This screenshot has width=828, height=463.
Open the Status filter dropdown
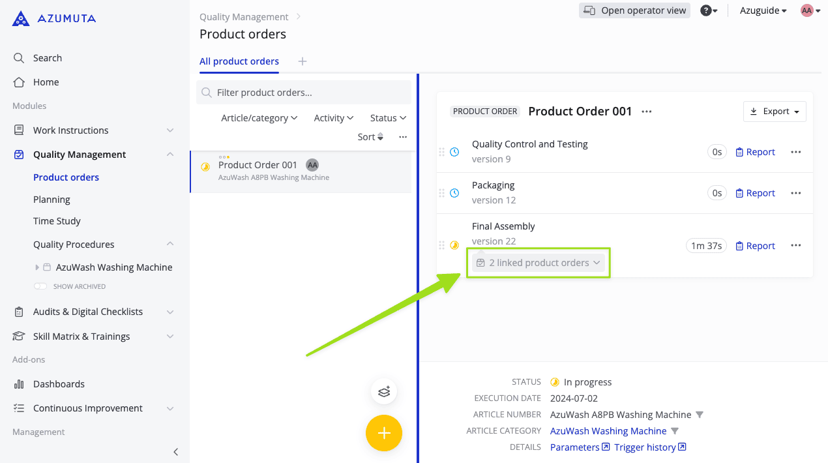[387, 117]
